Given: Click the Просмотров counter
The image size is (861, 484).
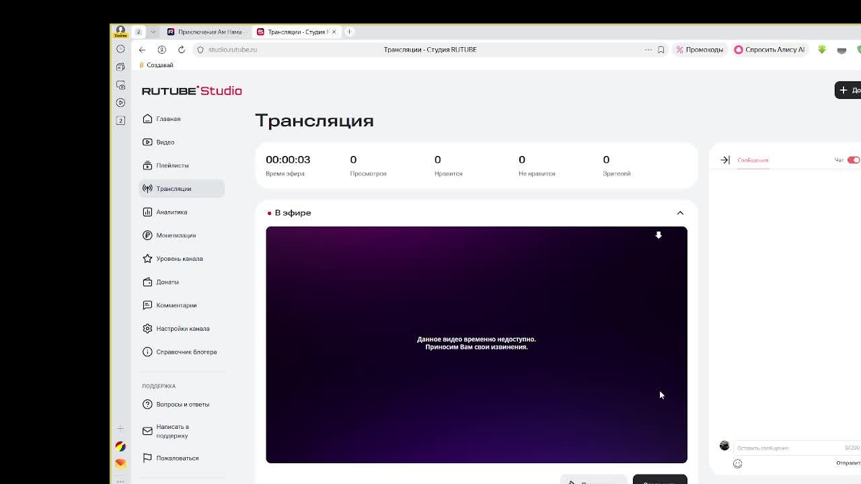Looking at the screenshot, I should [x=368, y=165].
